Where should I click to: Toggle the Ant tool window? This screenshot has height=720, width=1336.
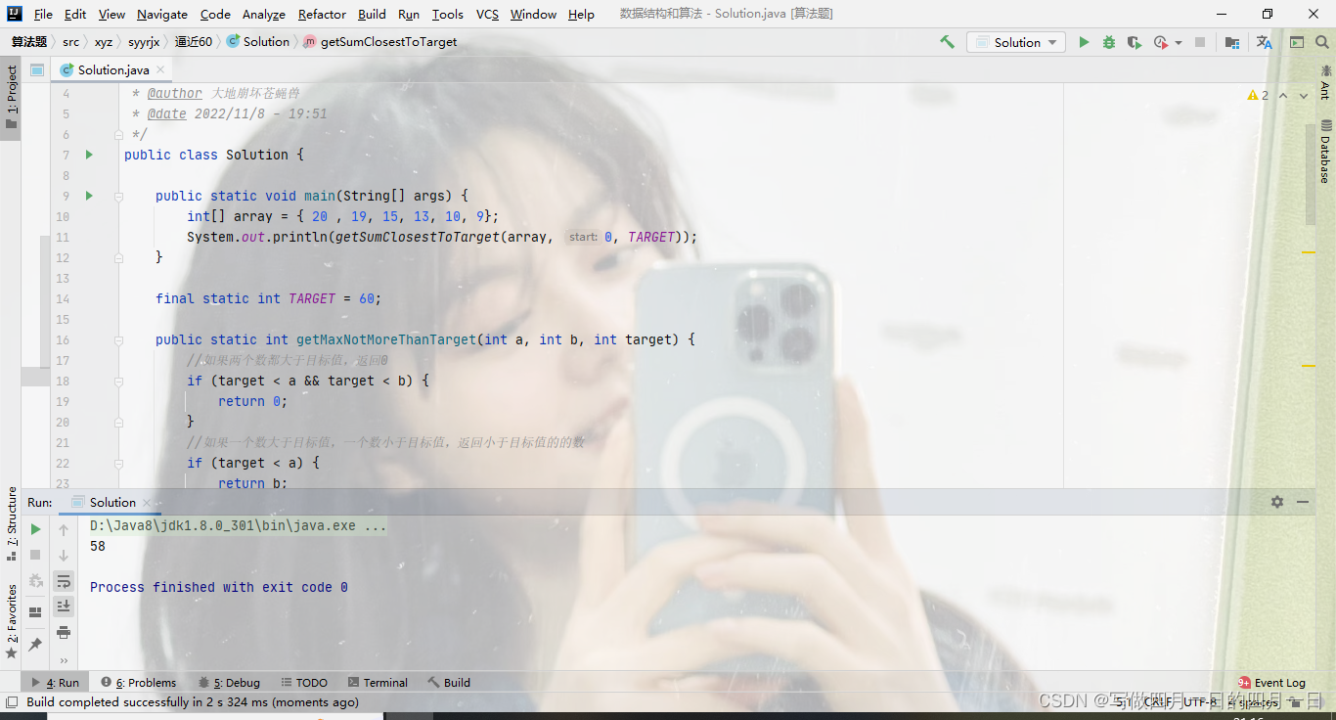(1325, 81)
